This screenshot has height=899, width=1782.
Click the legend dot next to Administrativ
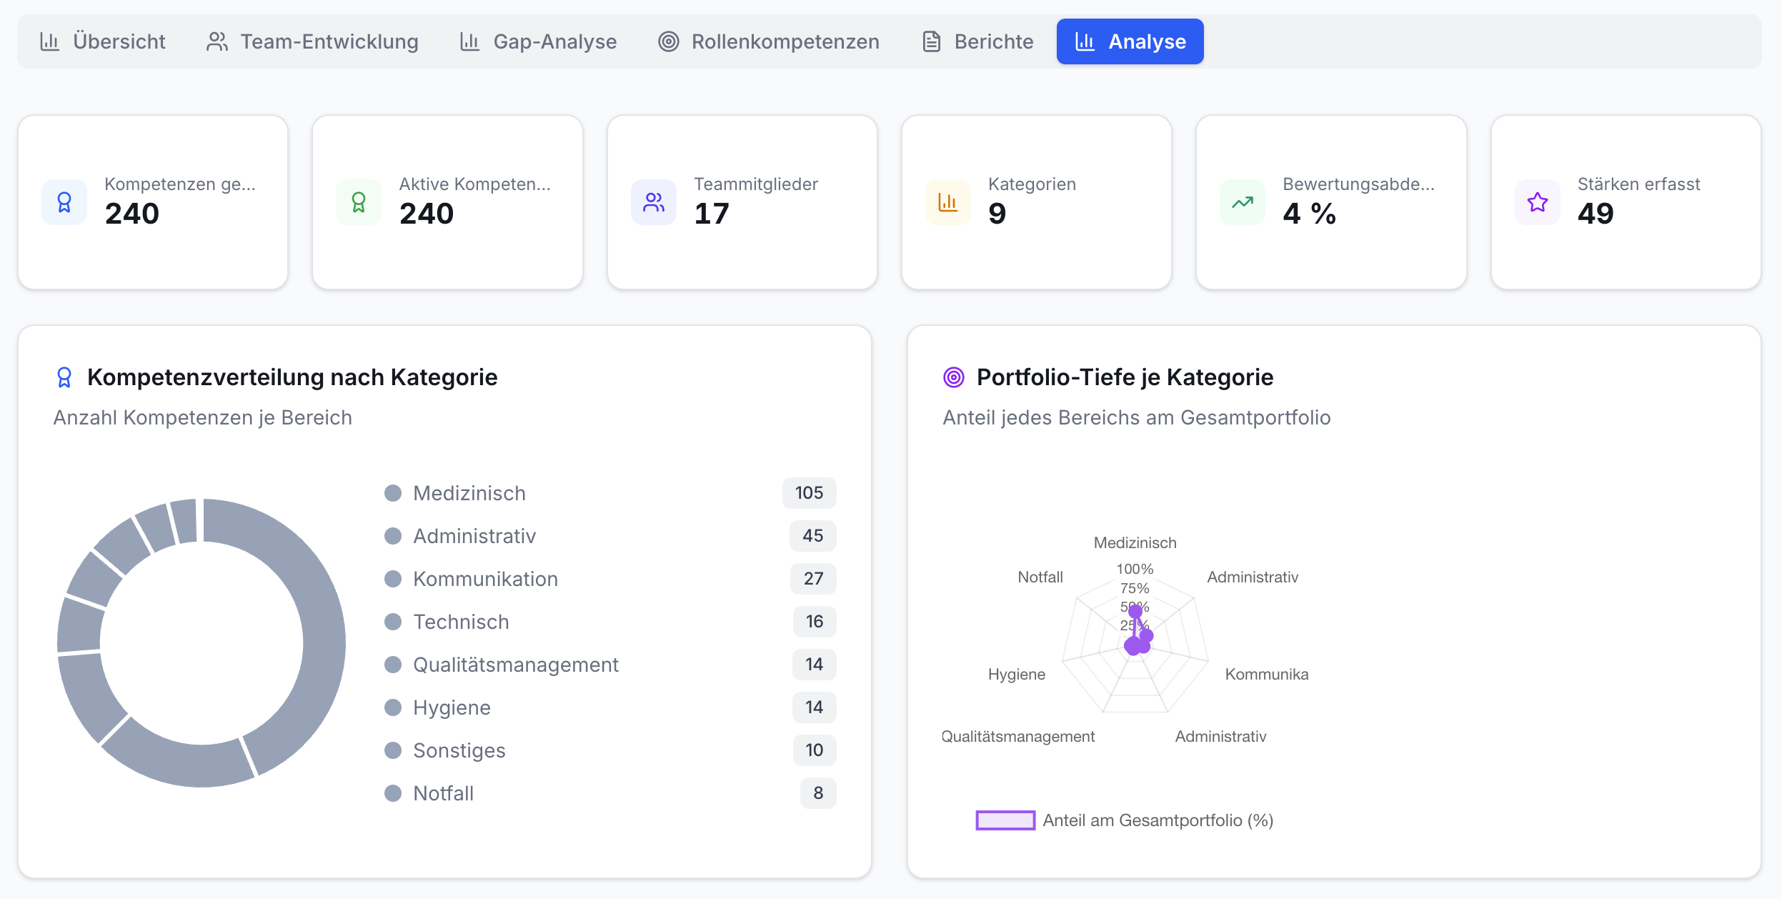click(393, 536)
